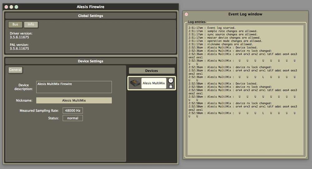This screenshot has height=169, width=312.
Task: Click the clock master icon on the device
Action: click(x=171, y=81)
